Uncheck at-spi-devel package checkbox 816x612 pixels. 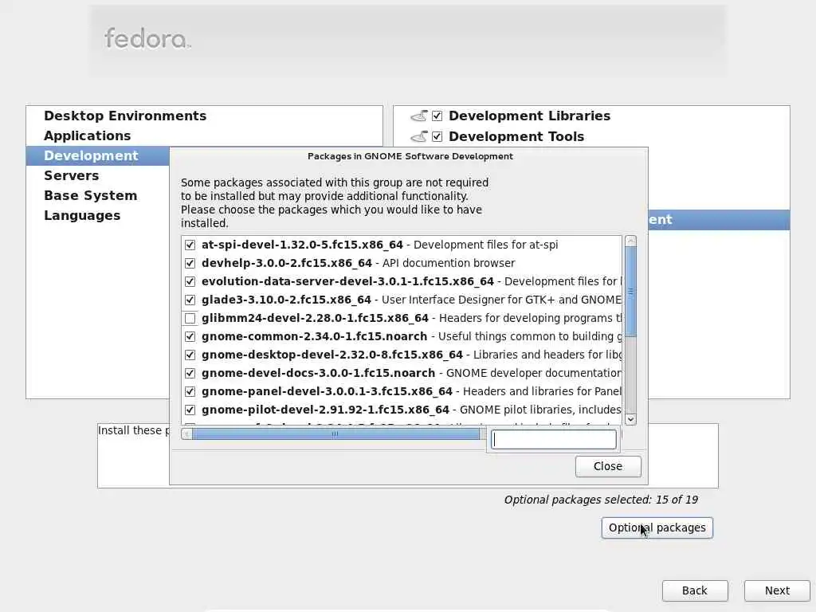click(x=190, y=245)
